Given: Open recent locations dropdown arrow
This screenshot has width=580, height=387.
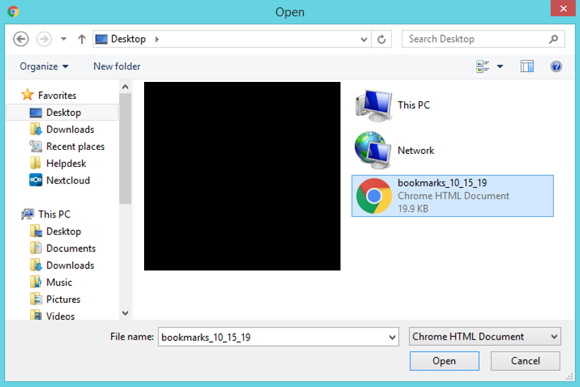Looking at the screenshot, I should tap(64, 39).
